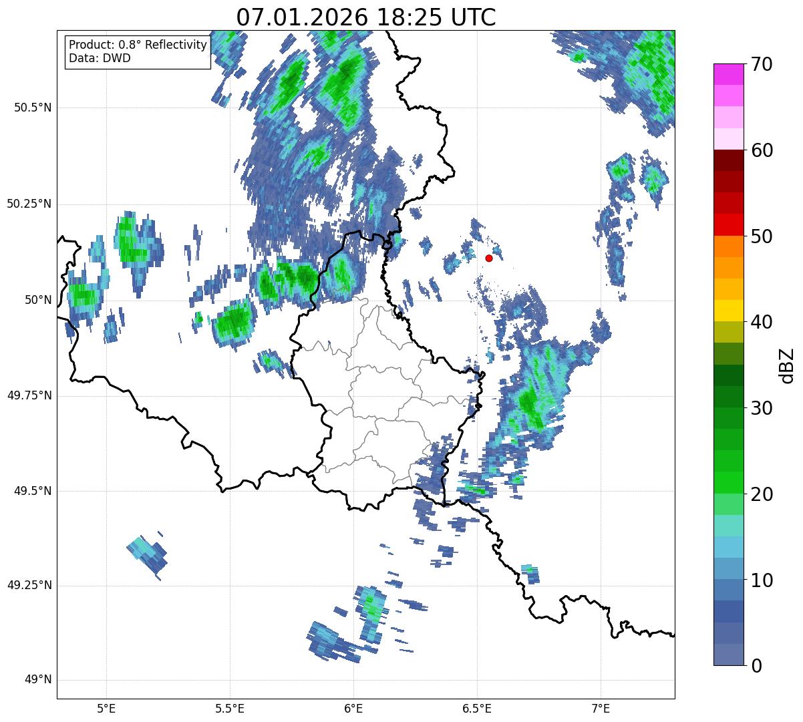Click the 50.5°N latitude label
Screen dimensions: 803x722
click(x=33, y=108)
